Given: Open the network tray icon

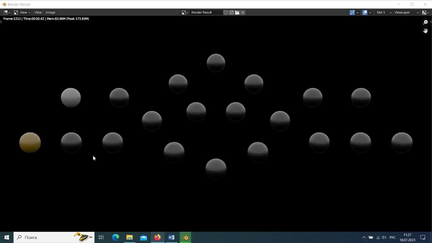Looking at the screenshot, I should tap(378, 237).
